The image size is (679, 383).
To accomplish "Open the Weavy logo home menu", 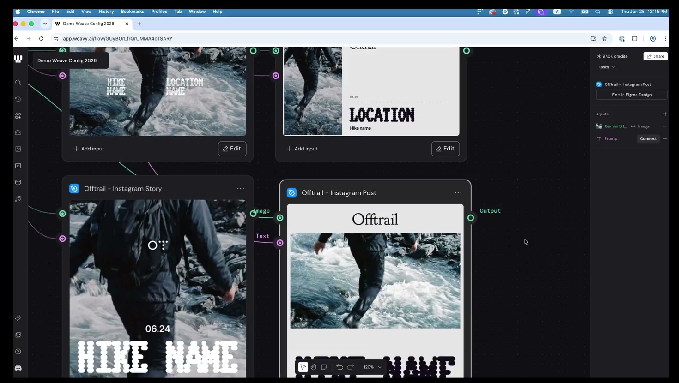I will click(x=18, y=59).
